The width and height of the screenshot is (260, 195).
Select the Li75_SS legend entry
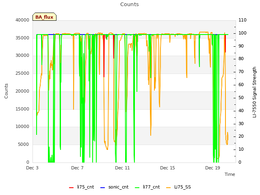[x=178, y=187]
